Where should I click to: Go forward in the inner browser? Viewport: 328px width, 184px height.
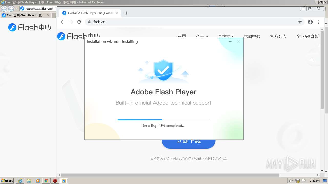point(71,22)
